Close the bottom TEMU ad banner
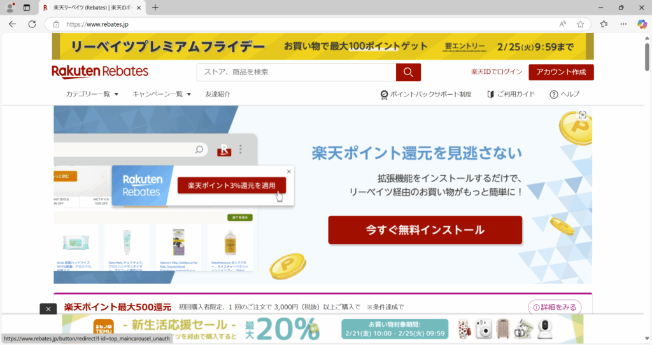This screenshot has width=652, height=345. point(48,309)
